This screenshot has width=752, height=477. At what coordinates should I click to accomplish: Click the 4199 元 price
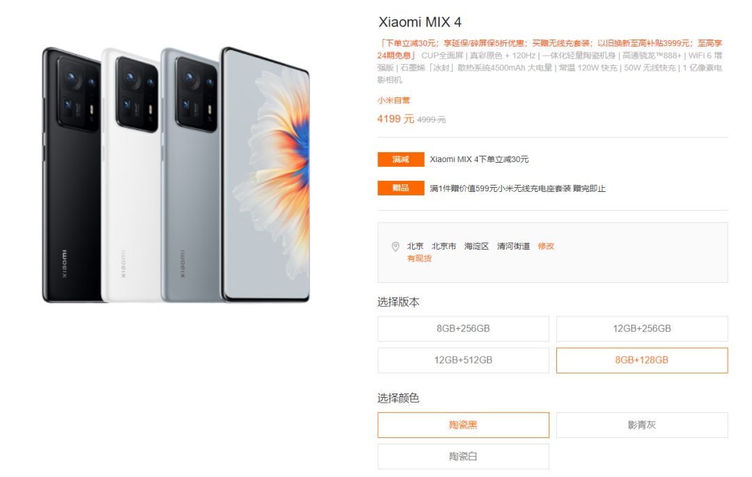(x=395, y=119)
